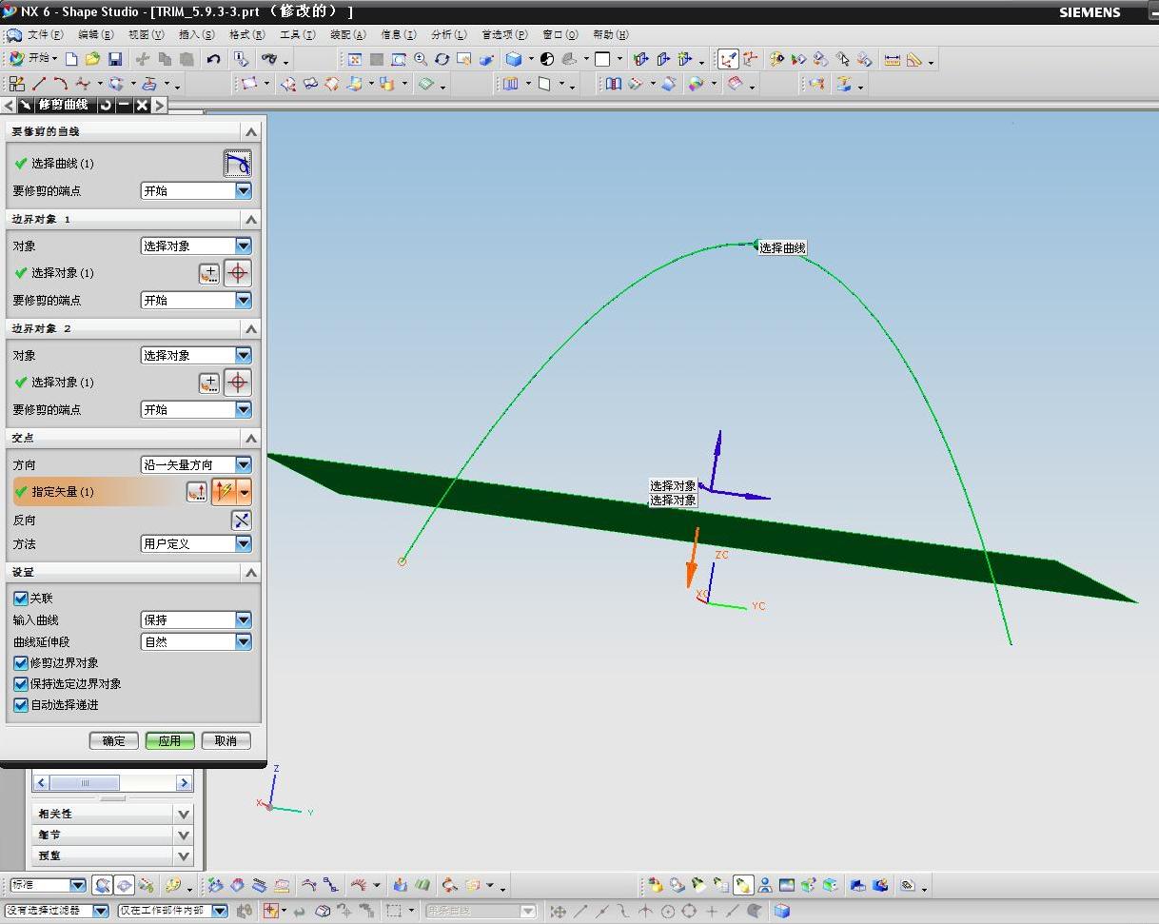Uncheck the 关联 checkbox
This screenshot has width=1159, height=924.
pyautogui.click(x=21, y=599)
